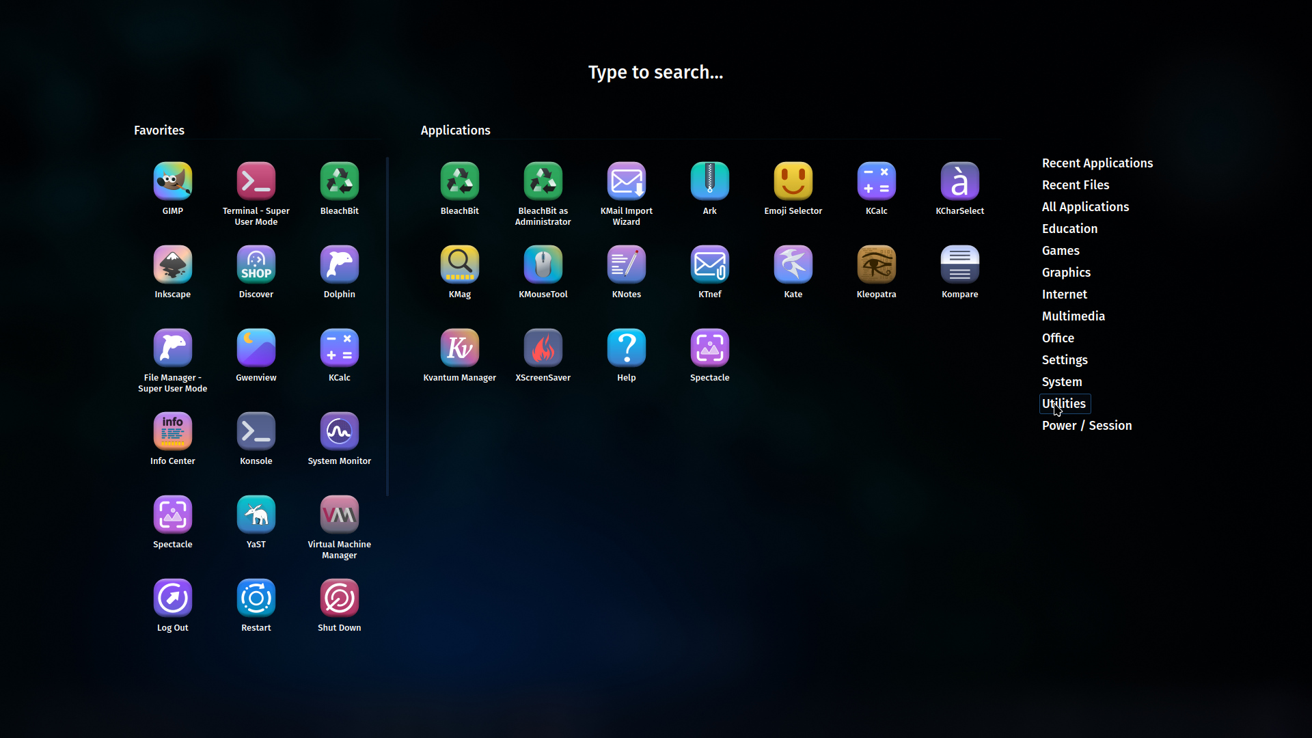Viewport: 1312px width, 738px height.
Task: Launch KTnef
Action: pyautogui.click(x=710, y=264)
